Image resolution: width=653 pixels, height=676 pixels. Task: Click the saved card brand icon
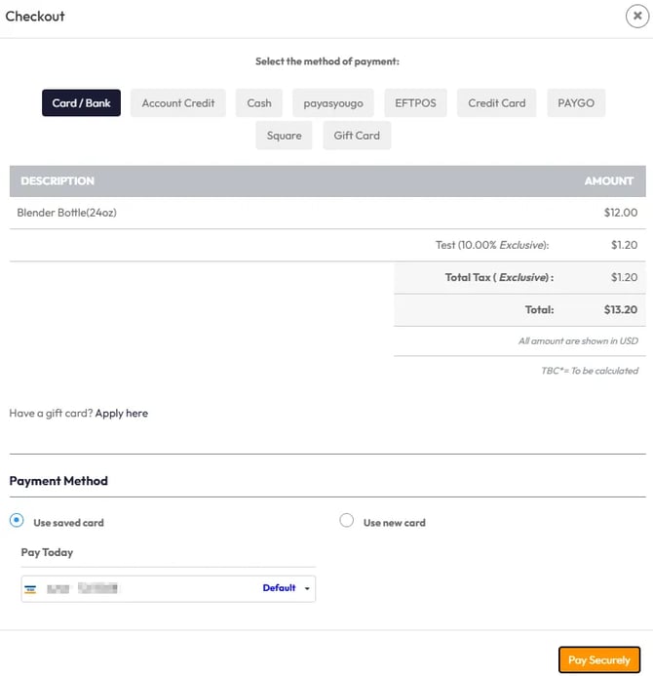31,589
